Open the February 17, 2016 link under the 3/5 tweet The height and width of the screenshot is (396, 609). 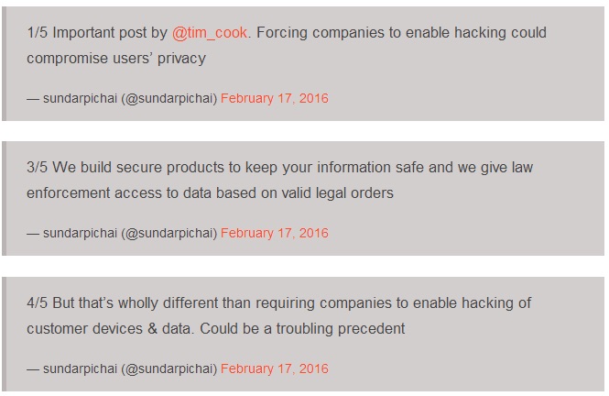click(x=275, y=233)
